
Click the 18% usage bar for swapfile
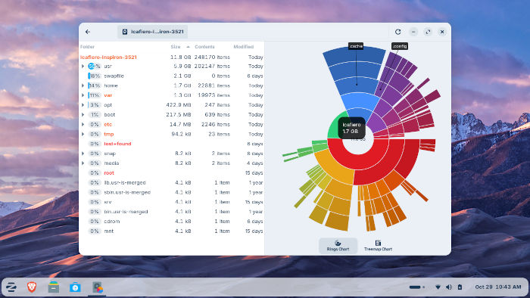click(x=95, y=76)
